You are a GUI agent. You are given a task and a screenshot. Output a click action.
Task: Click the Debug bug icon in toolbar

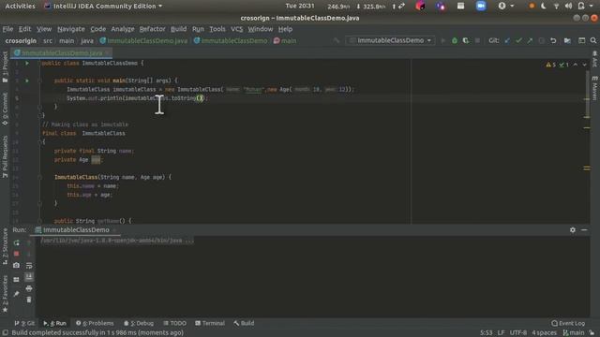coord(454,40)
